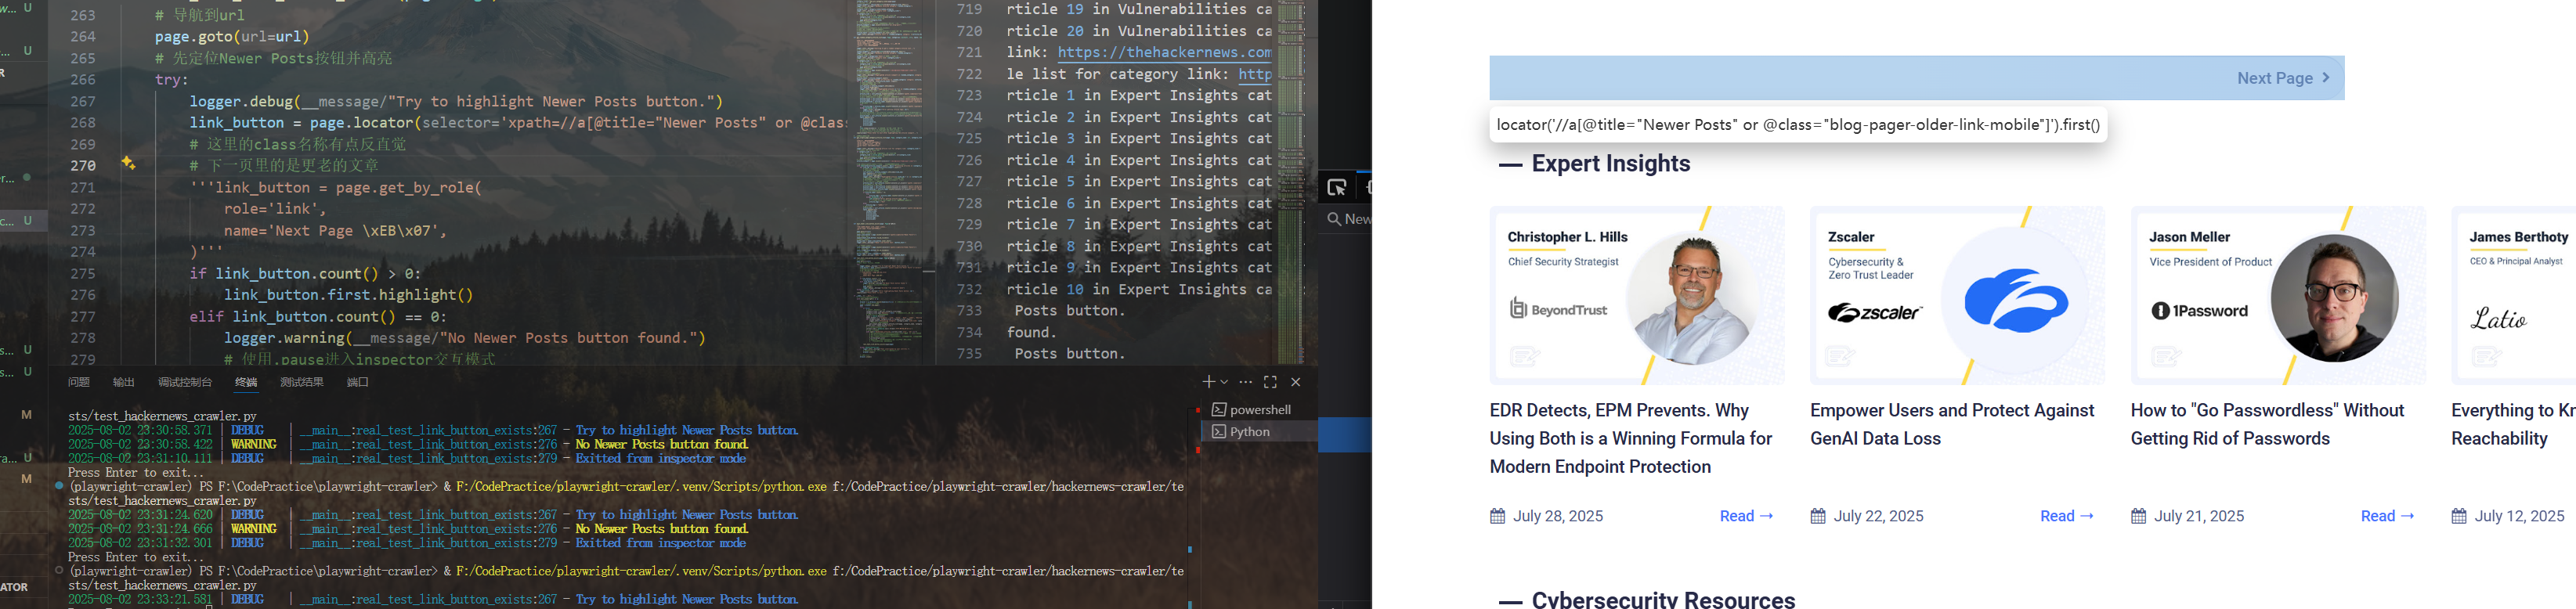This screenshot has width=2576, height=609.
Task: Click Read link beside July 21, 2025
Action: pos(2388,516)
